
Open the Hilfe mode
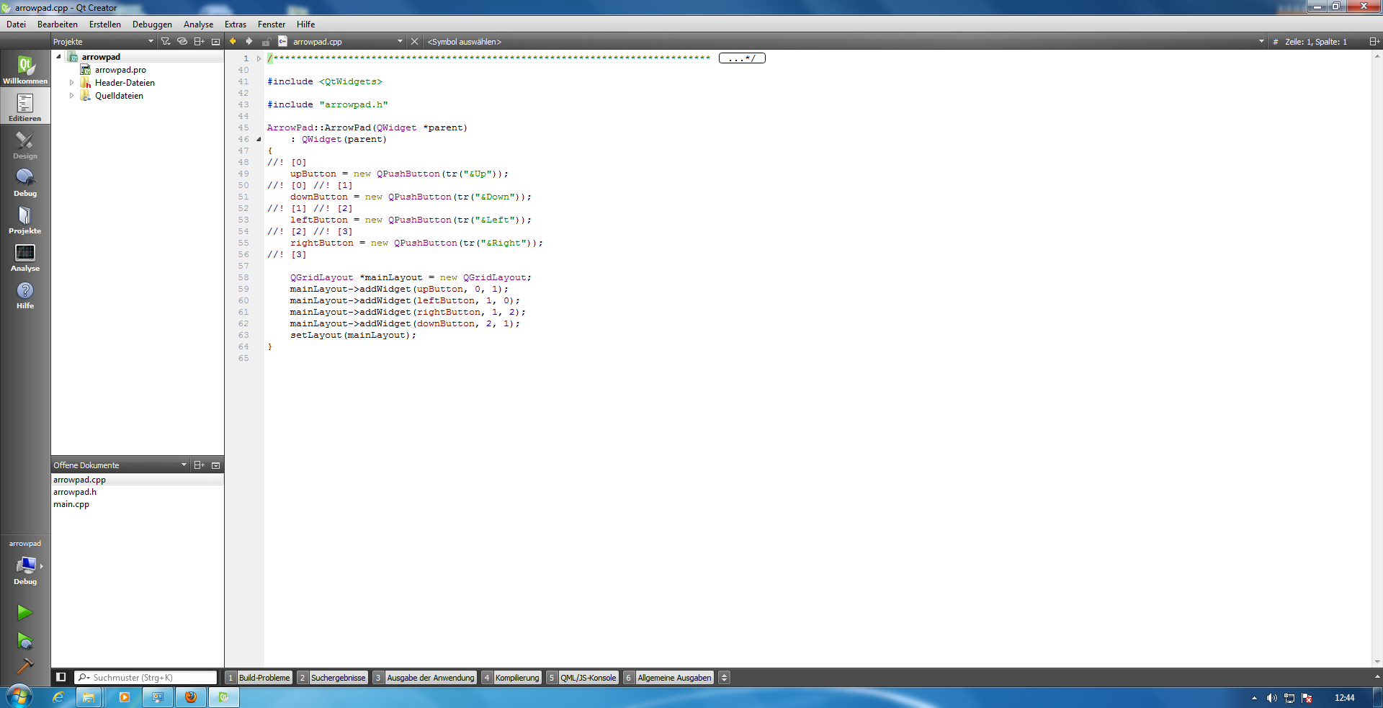click(x=25, y=295)
